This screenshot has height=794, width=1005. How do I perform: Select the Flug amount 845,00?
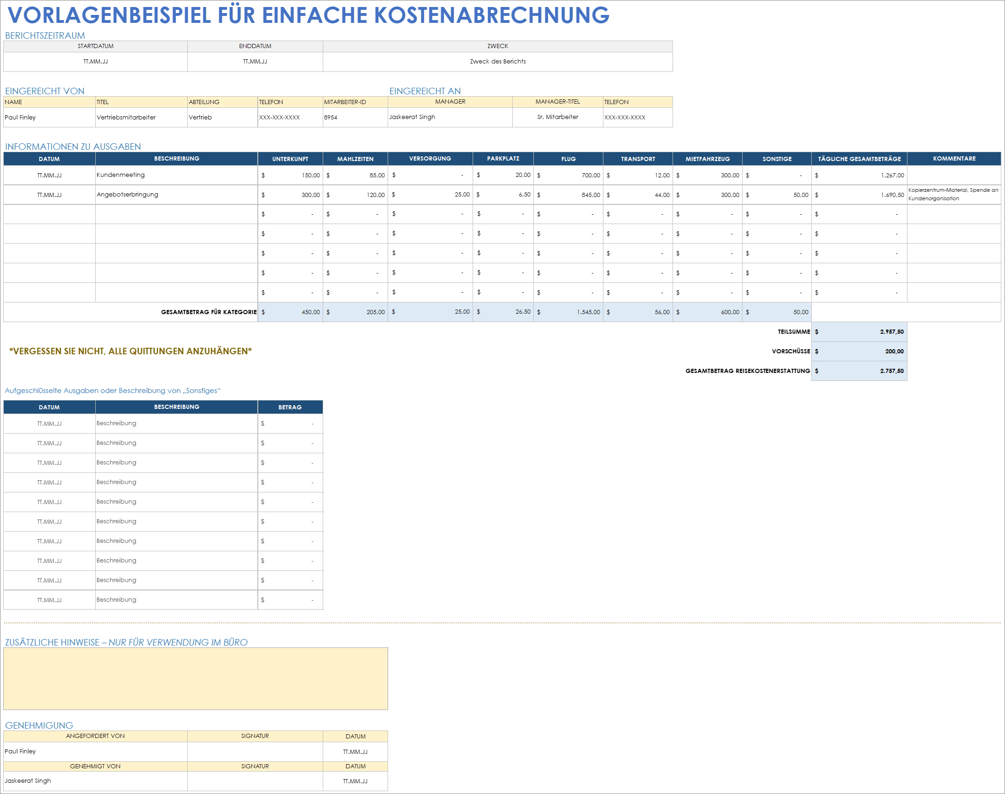[x=568, y=195]
